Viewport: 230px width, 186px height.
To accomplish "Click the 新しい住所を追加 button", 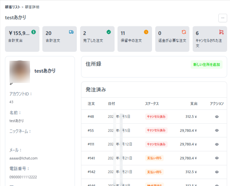I will click(x=207, y=64).
